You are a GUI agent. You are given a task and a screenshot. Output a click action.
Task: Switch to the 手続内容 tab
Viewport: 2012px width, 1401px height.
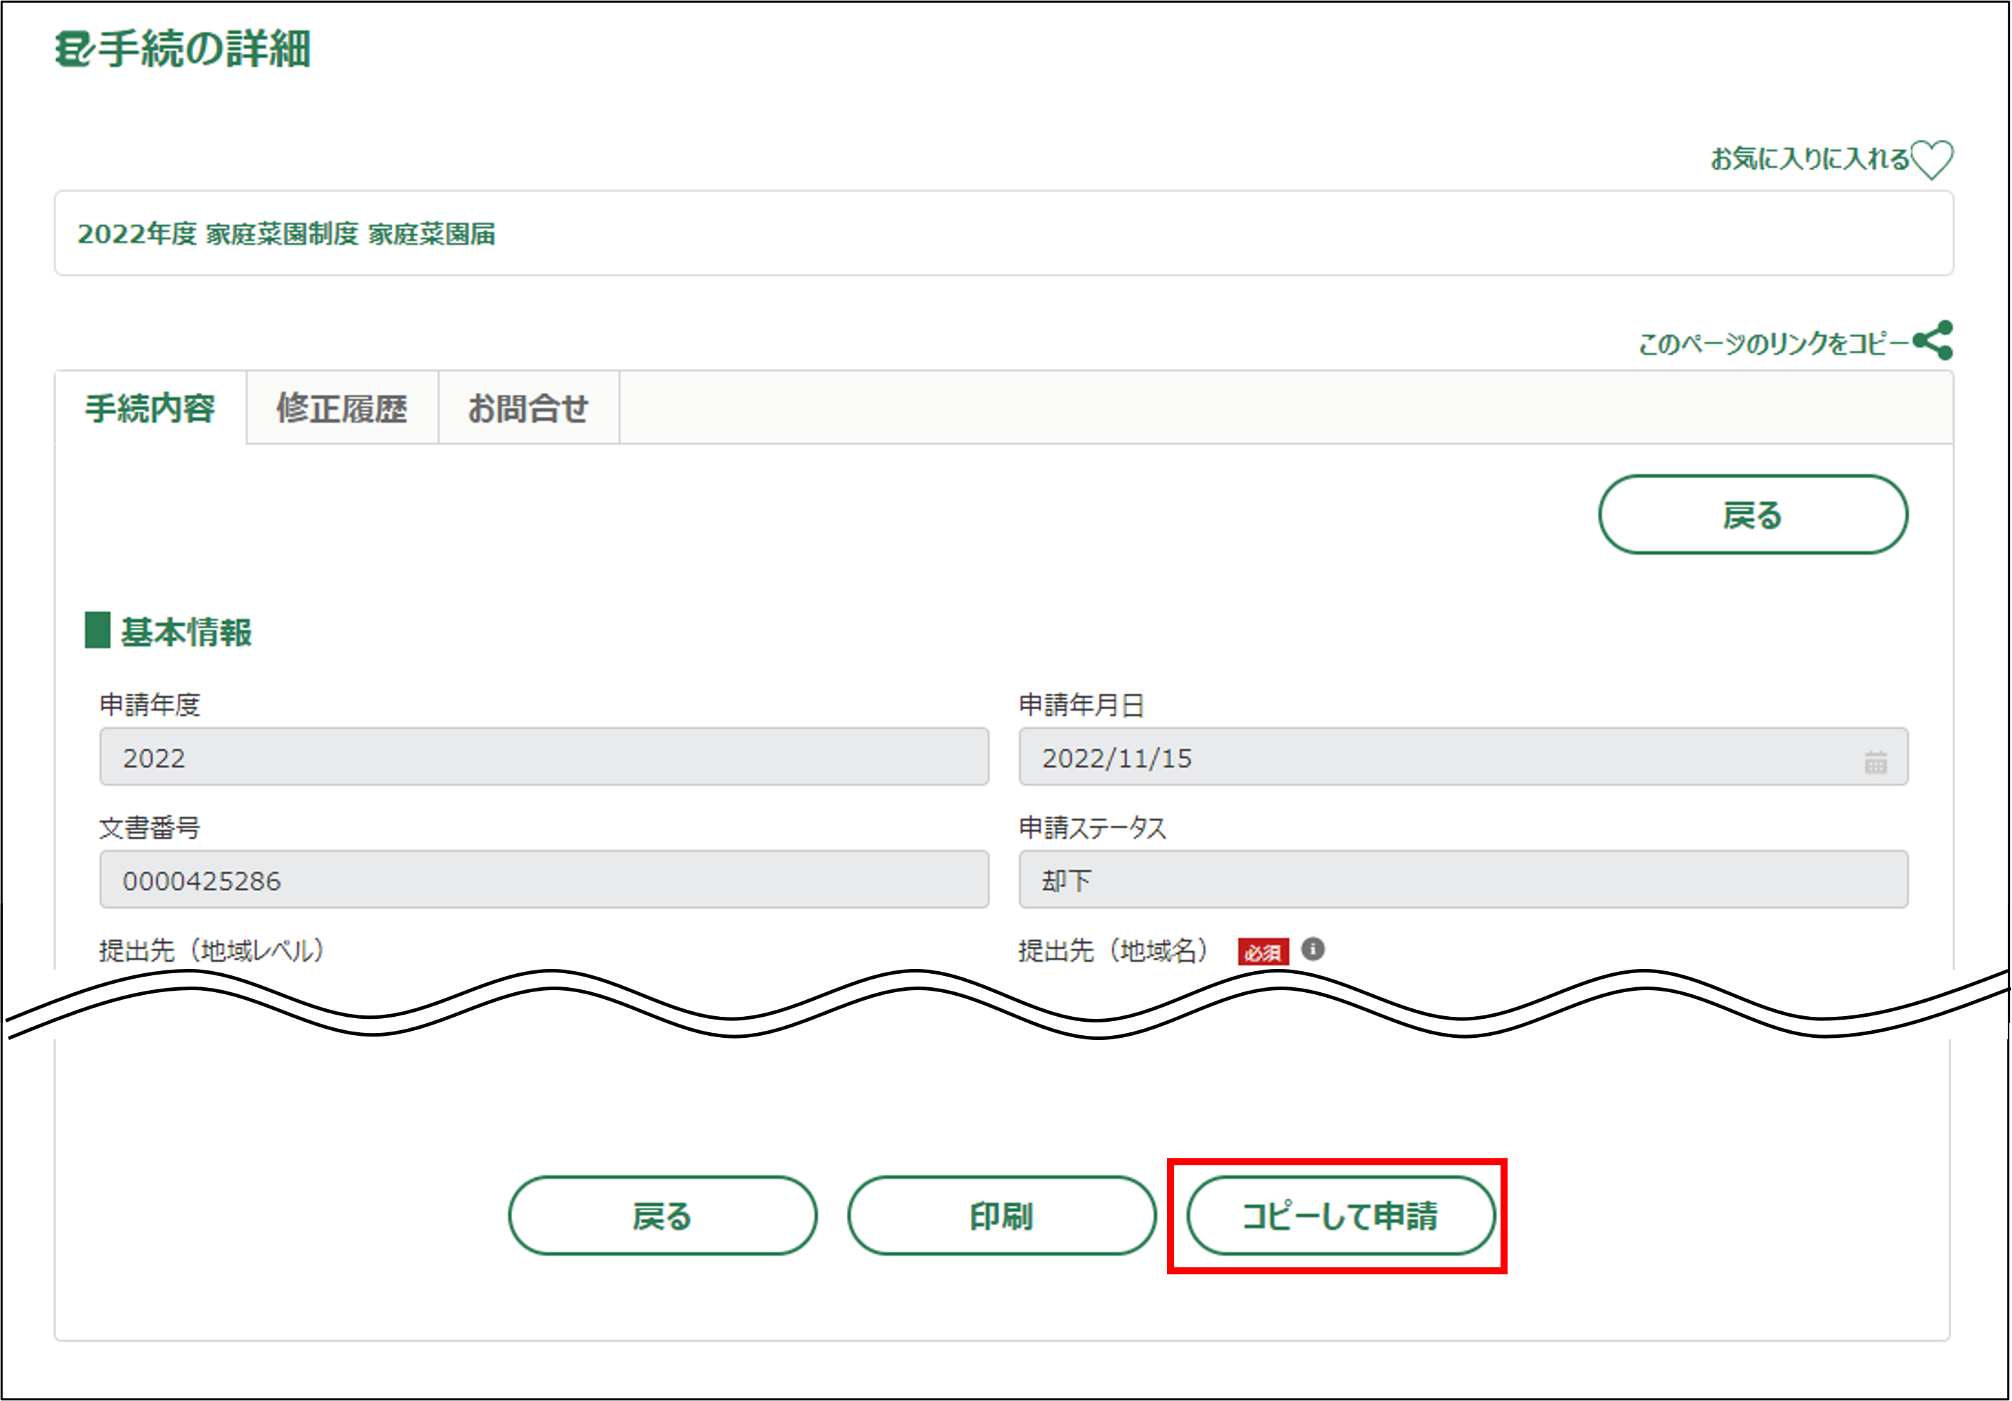150,409
